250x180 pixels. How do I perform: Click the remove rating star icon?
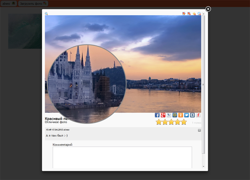coord(194,14)
